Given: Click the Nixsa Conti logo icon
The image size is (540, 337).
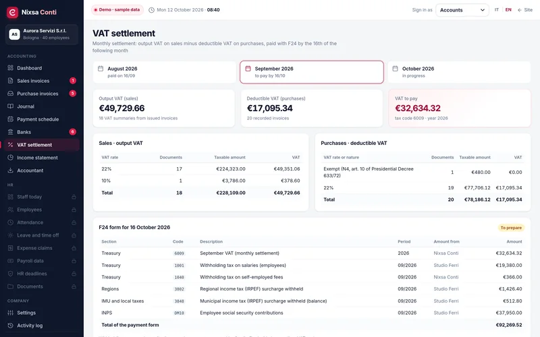Looking at the screenshot, I should [x=12, y=12].
